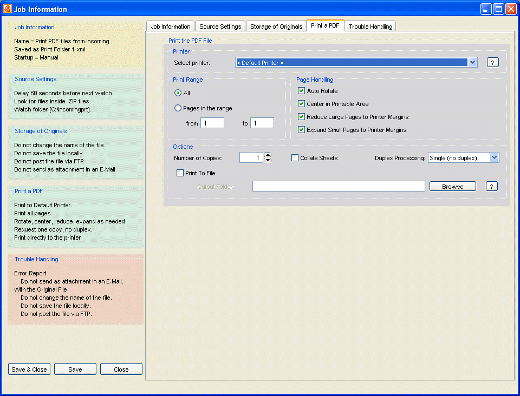Increase Number of Copies with the up arrow

tap(268, 155)
